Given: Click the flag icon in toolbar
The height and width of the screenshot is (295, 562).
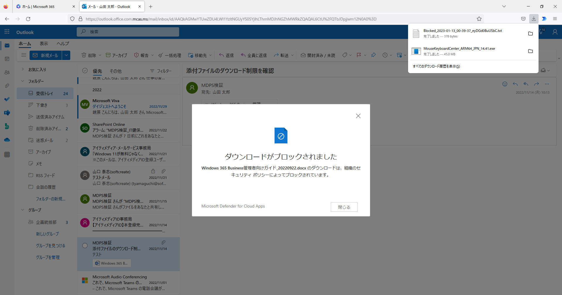Looking at the screenshot, I should (x=359, y=55).
